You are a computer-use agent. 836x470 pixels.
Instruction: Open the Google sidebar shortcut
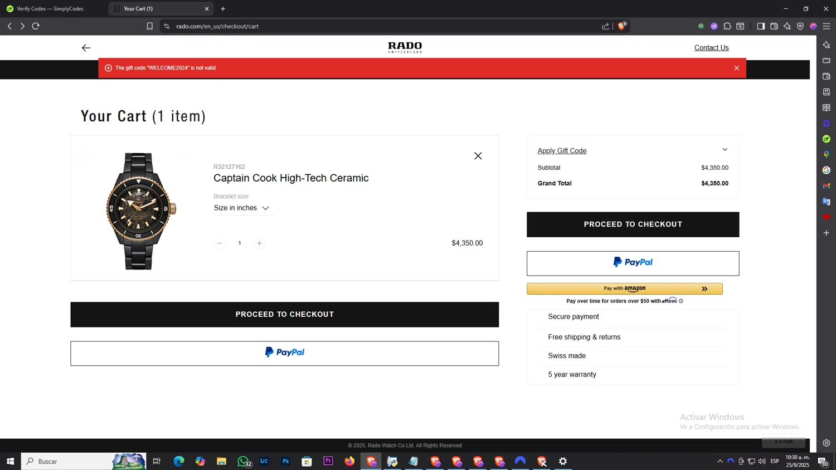[x=827, y=170]
